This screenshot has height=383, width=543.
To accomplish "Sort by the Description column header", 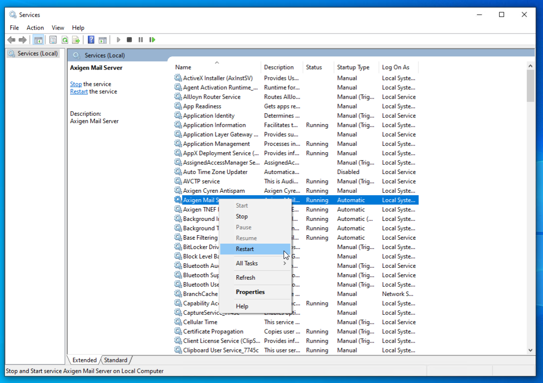I will click(282, 67).
